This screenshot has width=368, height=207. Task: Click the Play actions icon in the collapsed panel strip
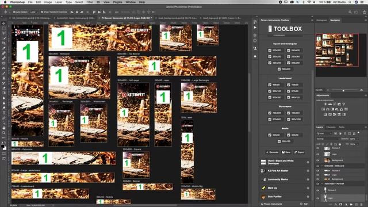[x=255, y=28]
